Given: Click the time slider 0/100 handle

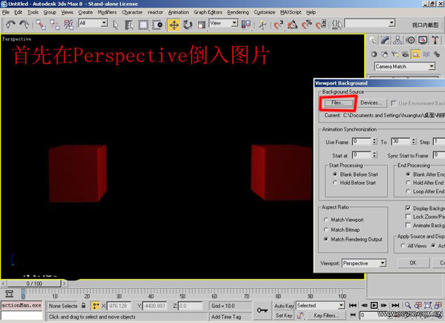Looking at the screenshot, I should pos(34,284).
